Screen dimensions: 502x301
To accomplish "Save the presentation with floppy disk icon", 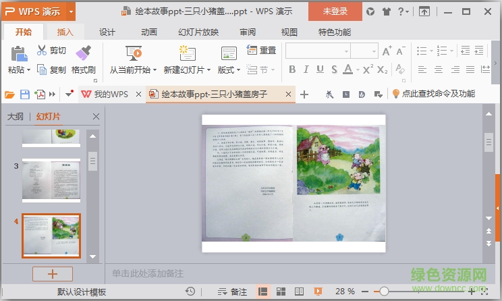I will (25, 94).
